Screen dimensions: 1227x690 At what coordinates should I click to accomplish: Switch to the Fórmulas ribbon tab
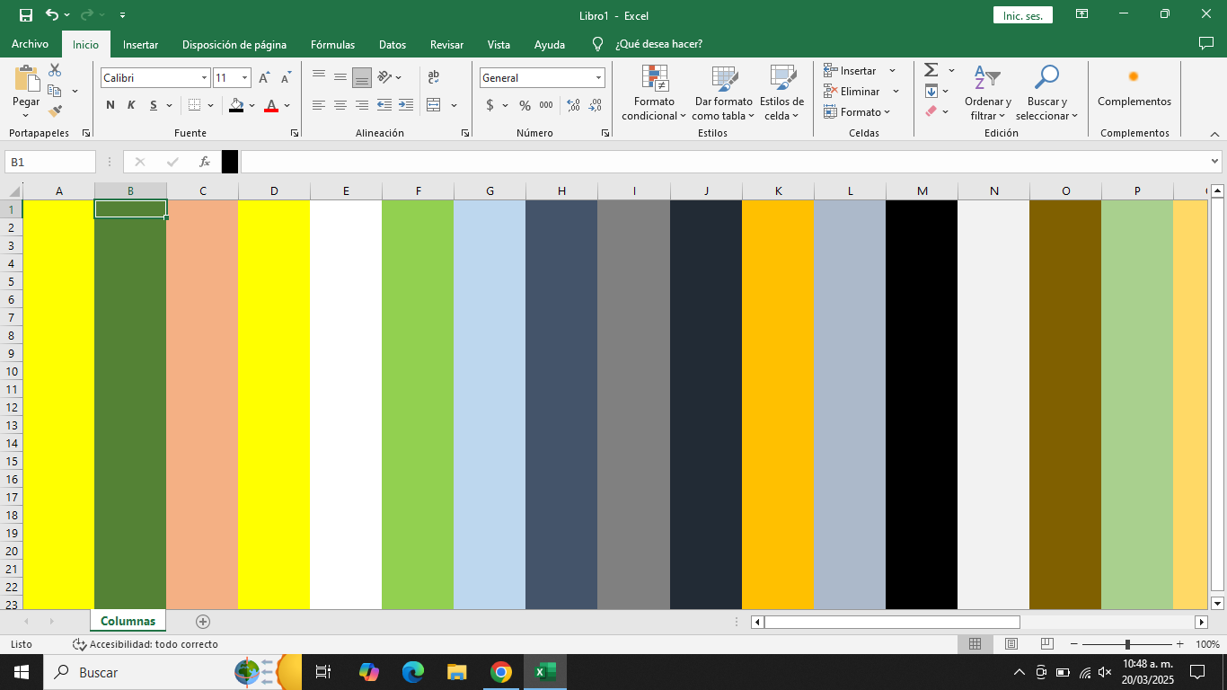[x=332, y=44]
